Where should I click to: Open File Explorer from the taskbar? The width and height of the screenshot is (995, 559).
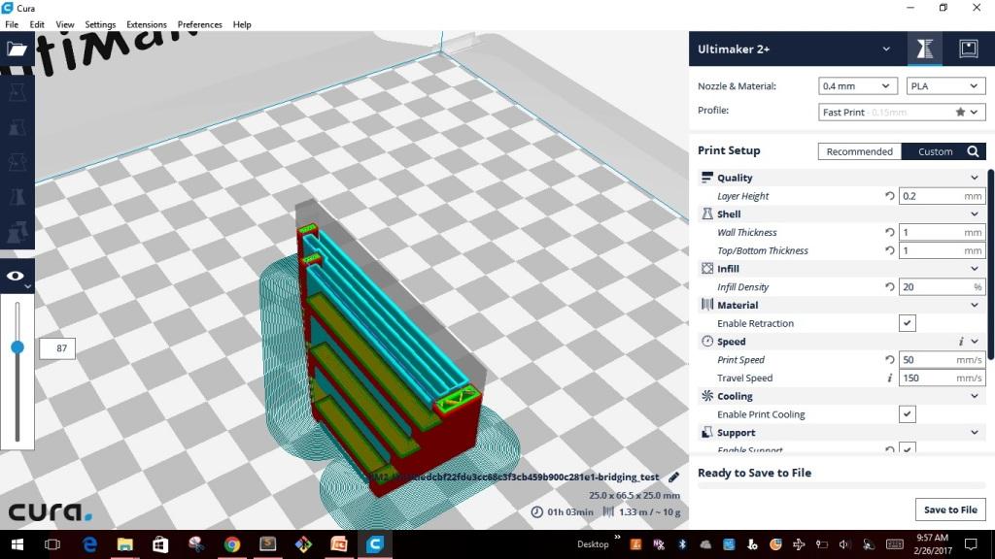tap(125, 544)
